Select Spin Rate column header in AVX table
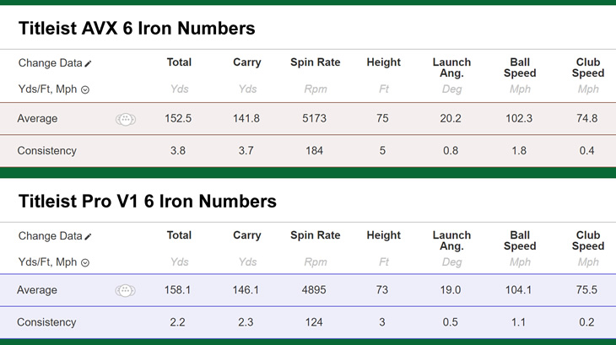The height and width of the screenshot is (345, 616). pos(316,62)
